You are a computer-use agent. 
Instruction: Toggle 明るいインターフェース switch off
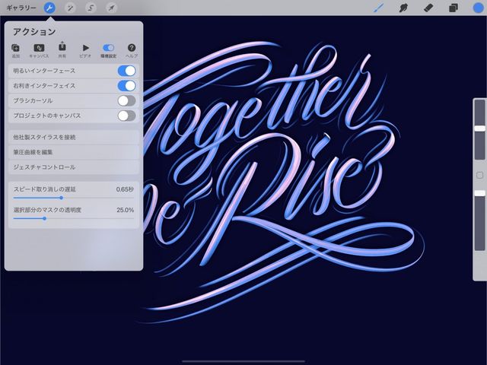(126, 71)
